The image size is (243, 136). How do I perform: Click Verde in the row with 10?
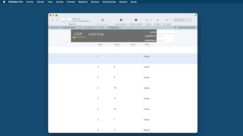coord(147,88)
